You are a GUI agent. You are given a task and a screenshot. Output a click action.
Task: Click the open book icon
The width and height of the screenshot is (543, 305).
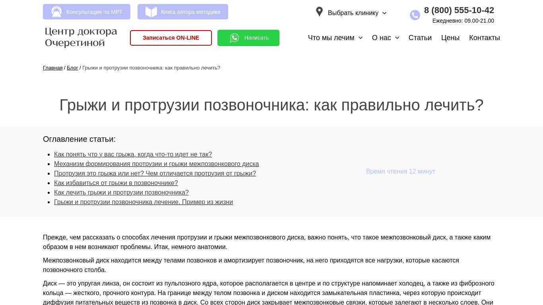(151, 12)
